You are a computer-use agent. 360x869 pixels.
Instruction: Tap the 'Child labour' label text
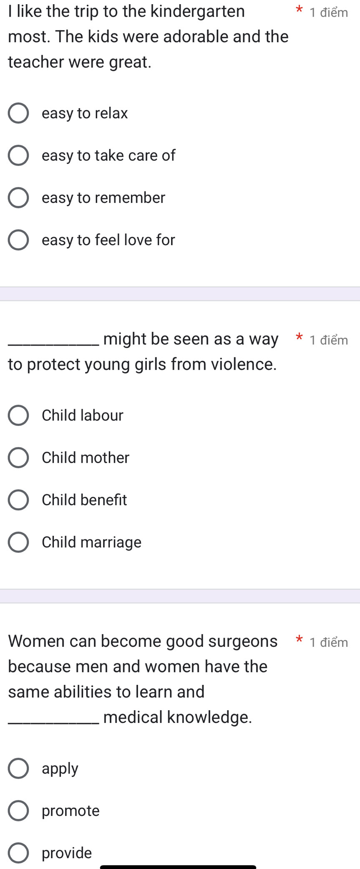83,415
